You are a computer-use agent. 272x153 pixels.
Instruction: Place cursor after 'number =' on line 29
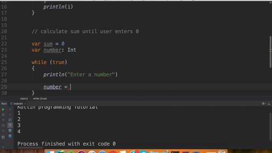click(x=71, y=87)
